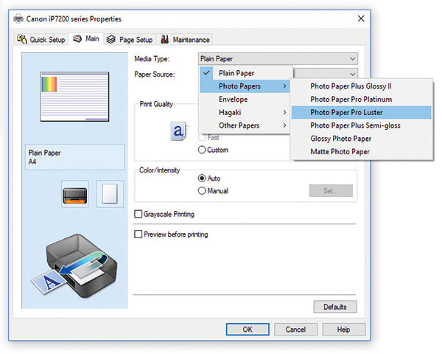442x354 pixels.
Task: Switch to the Quick Setup tab
Action: (41, 40)
